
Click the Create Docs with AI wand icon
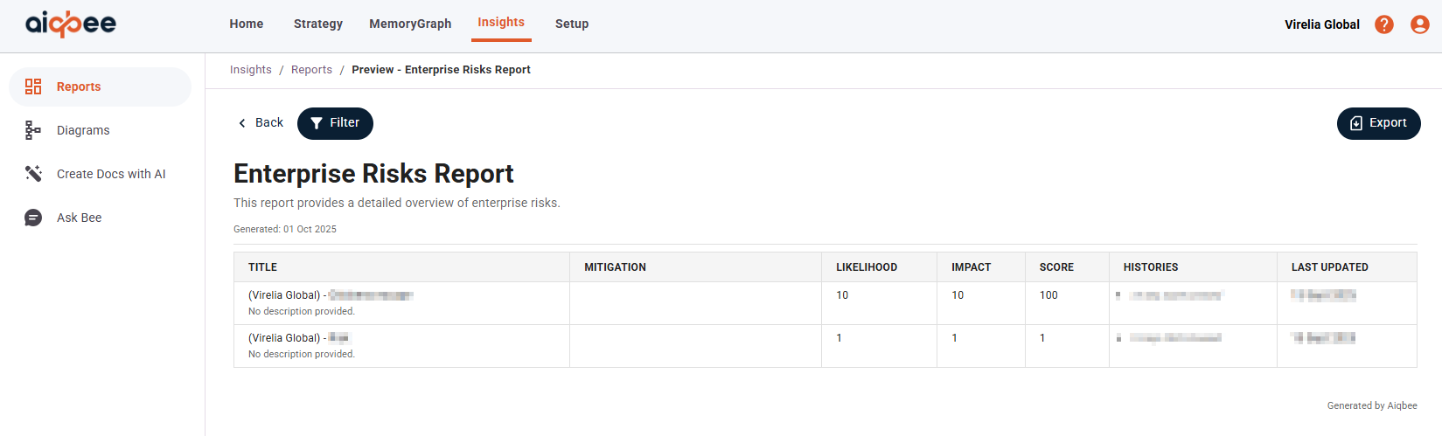(x=33, y=174)
